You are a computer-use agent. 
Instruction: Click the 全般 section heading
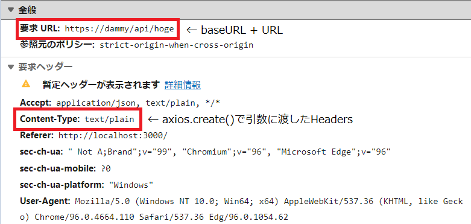27,10
